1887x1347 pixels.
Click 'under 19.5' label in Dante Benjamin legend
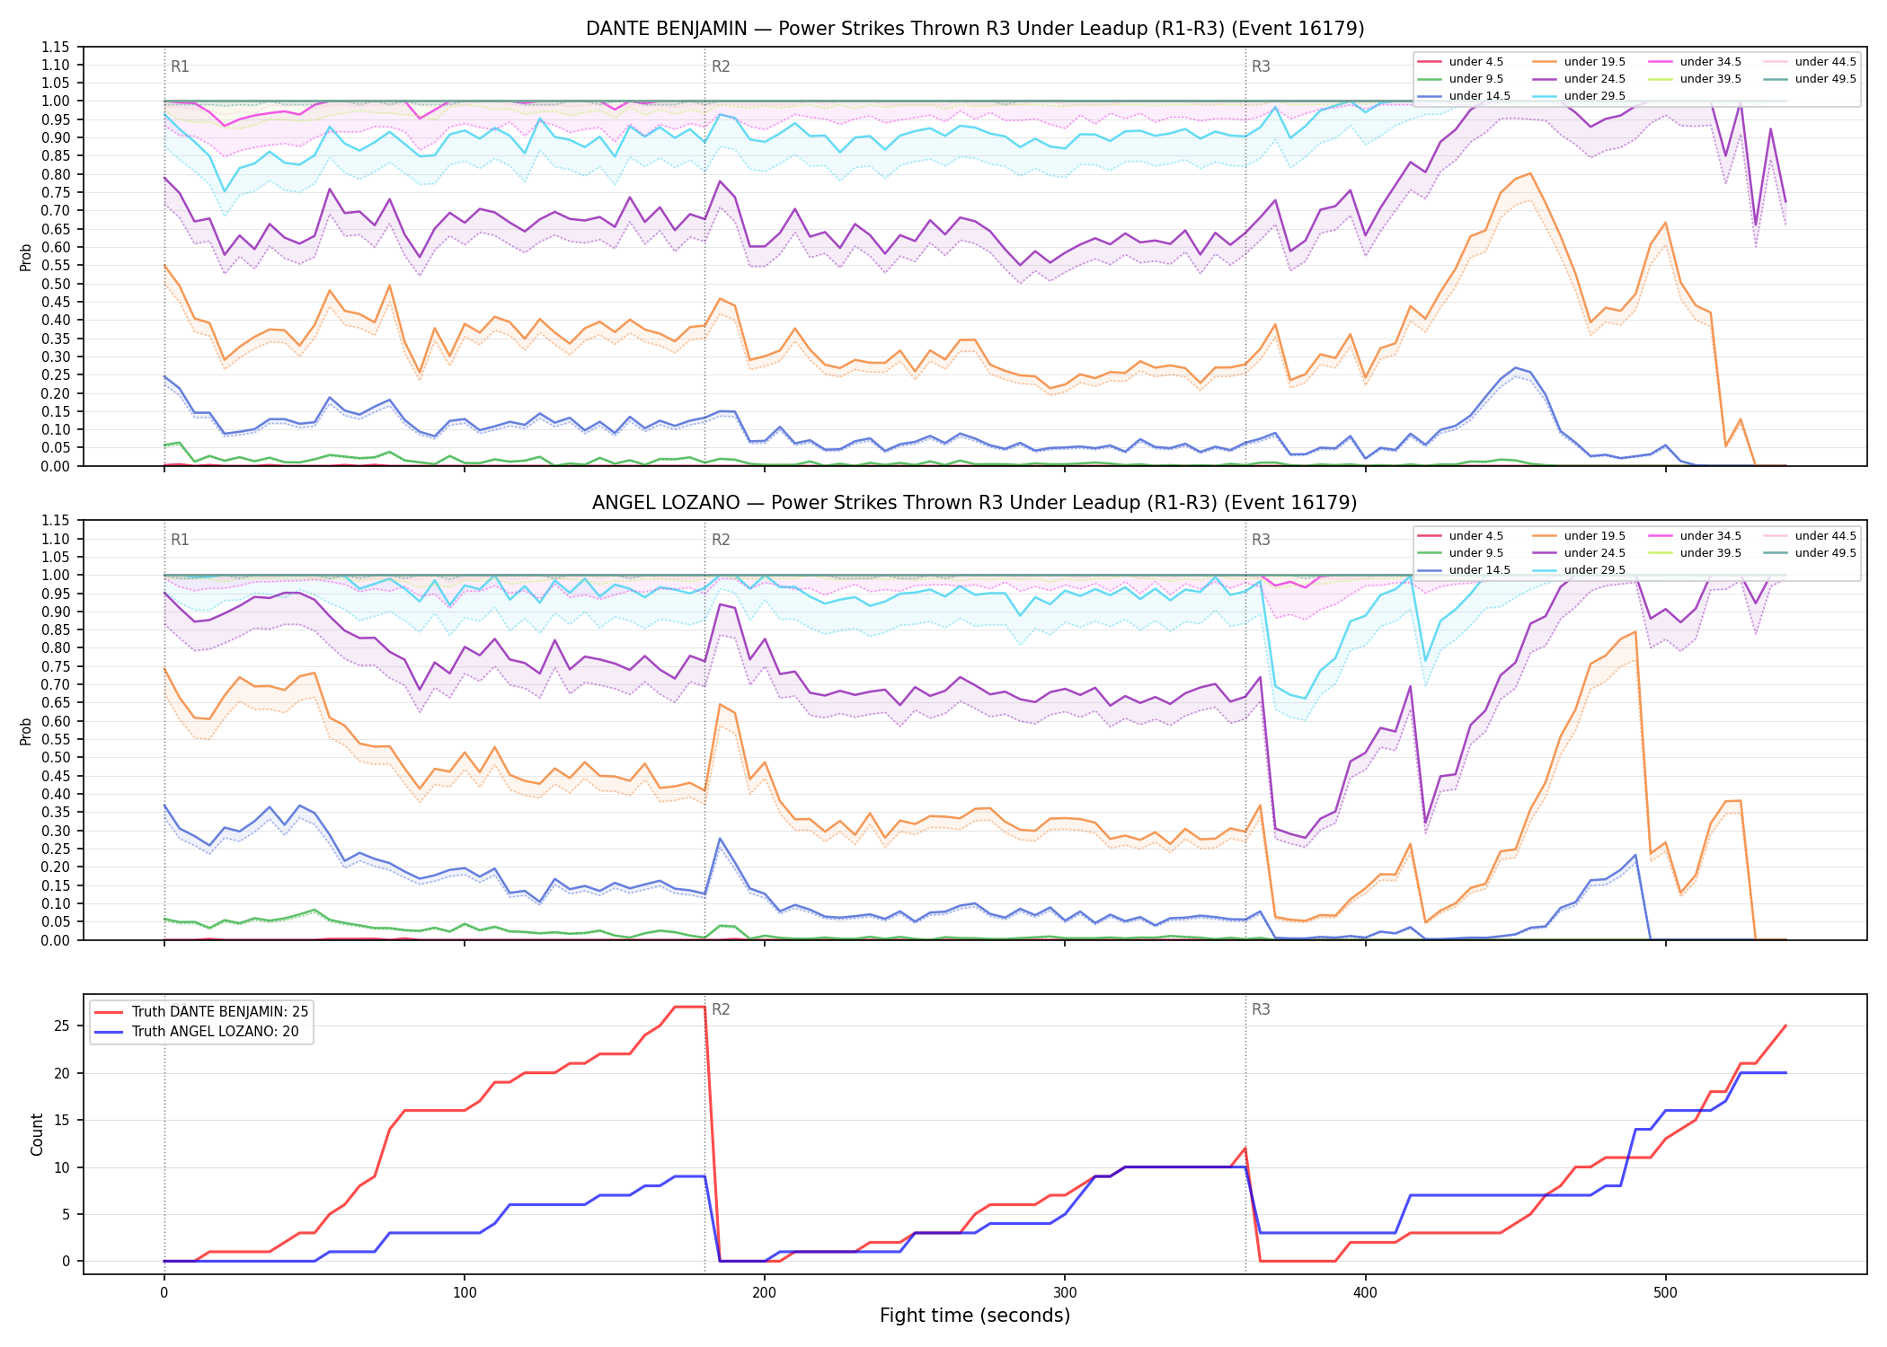coord(1595,62)
